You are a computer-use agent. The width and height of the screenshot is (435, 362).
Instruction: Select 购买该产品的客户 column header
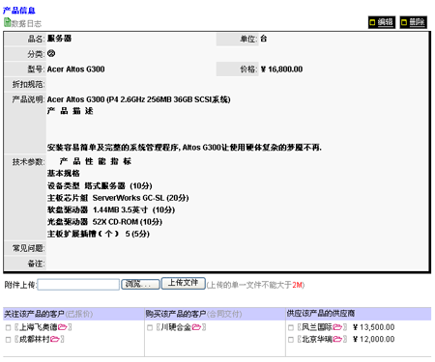176,314
